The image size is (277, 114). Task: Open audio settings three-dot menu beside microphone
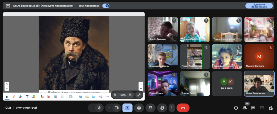(x=92, y=108)
